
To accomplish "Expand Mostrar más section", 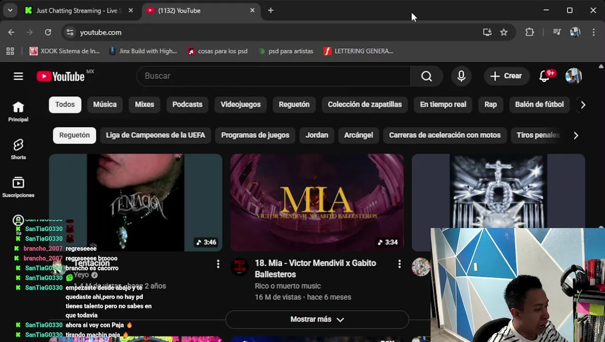I will 317,319.
